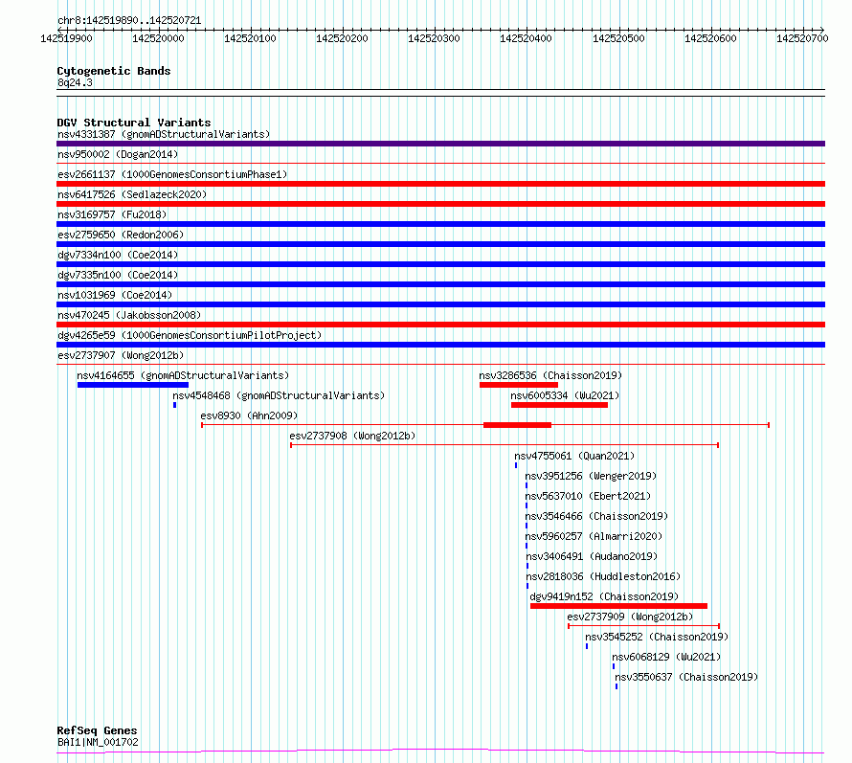Select dgv7335n100 (Coe2014) variant label
The width and height of the screenshot is (852, 763).
118,275
